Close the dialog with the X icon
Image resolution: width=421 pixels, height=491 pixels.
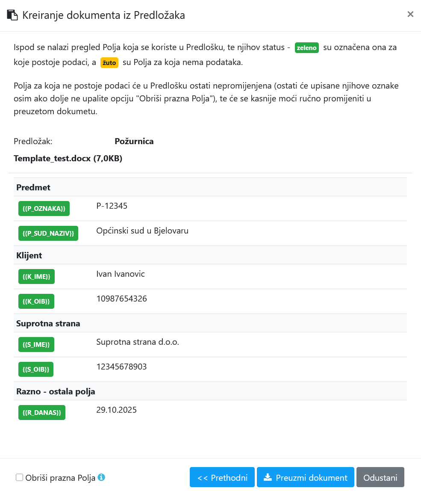click(x=410, y=14)
